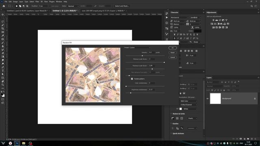Click the Brightness randomness value field
The image size is (260, 146).
152,90
